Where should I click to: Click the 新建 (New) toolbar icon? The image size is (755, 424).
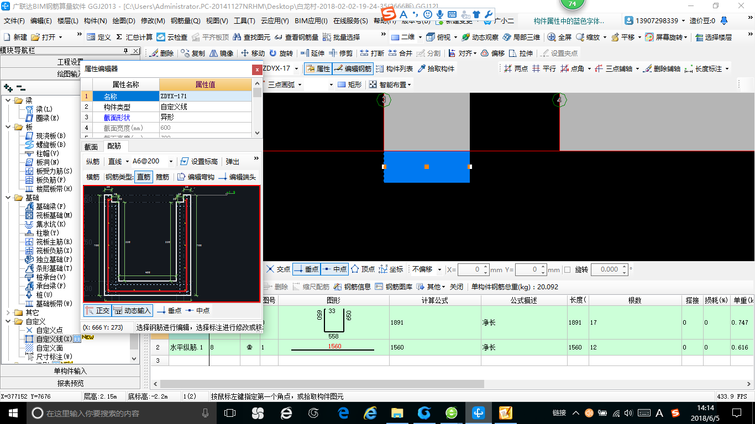click(15, 37)
